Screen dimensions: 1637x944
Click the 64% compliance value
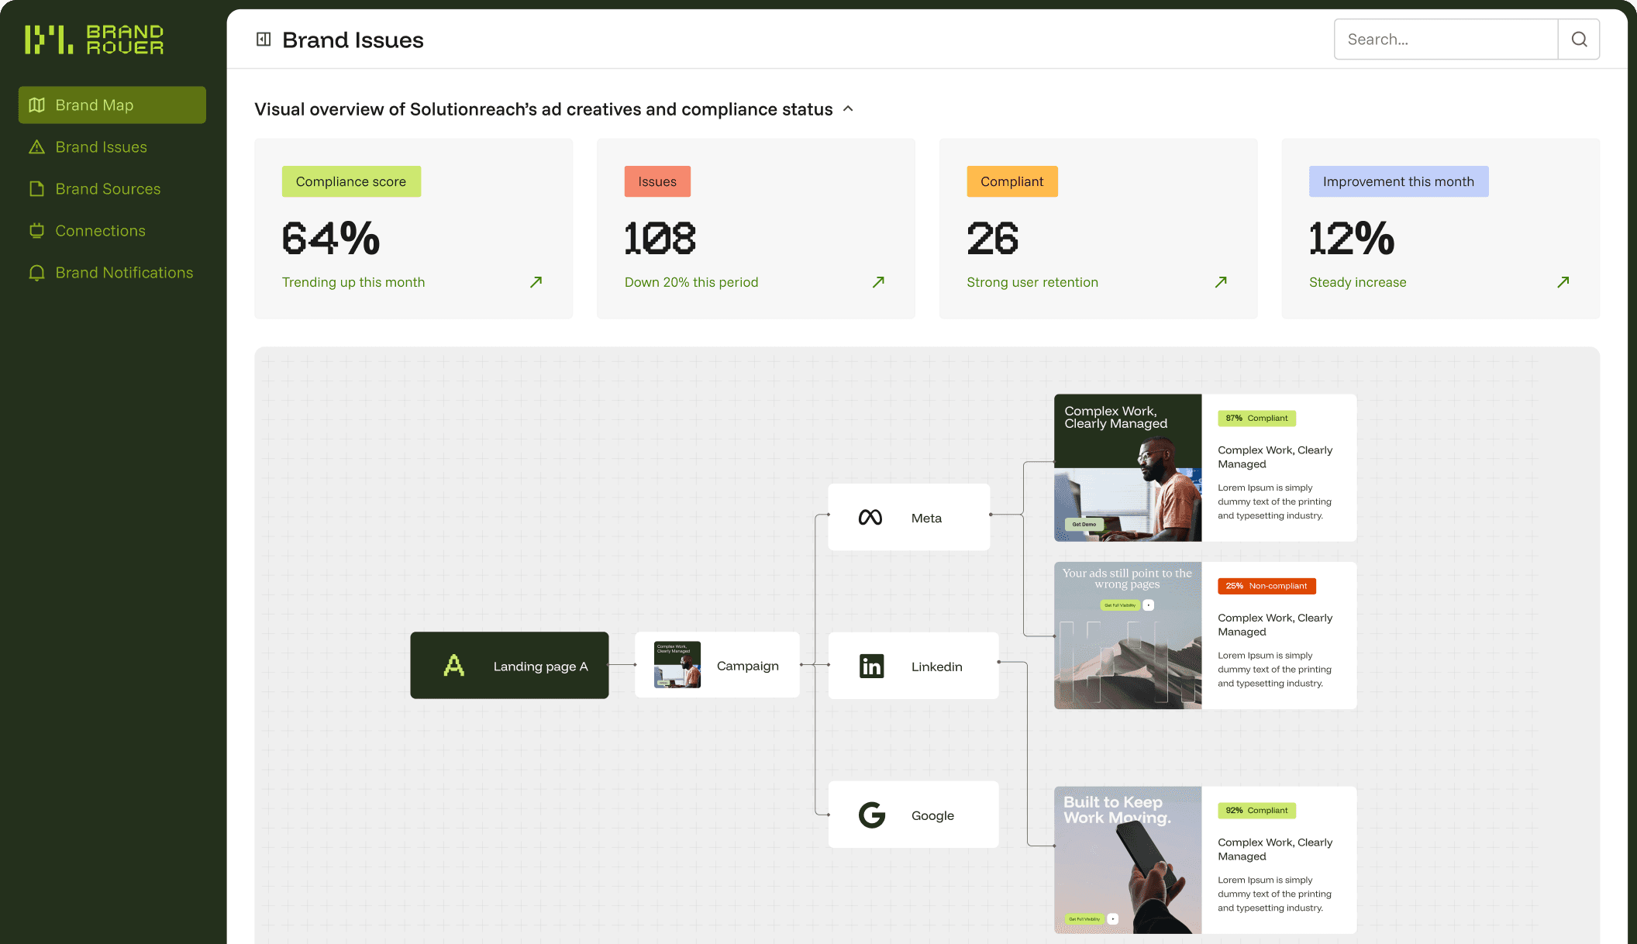point(331,238)
